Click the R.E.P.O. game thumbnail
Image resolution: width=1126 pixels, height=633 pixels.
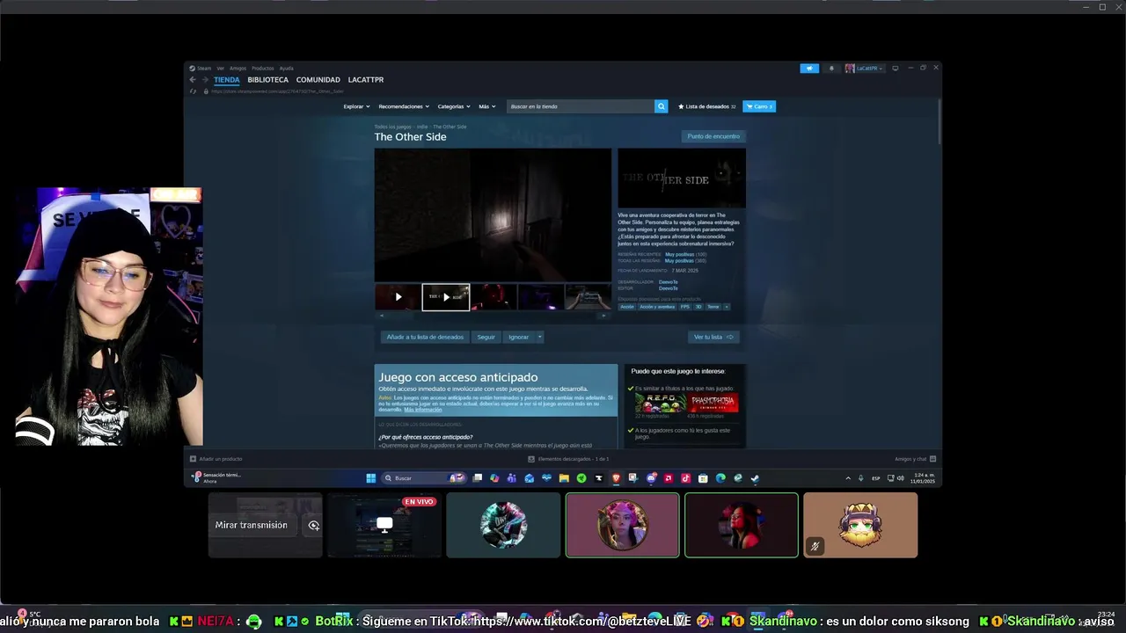661,404
